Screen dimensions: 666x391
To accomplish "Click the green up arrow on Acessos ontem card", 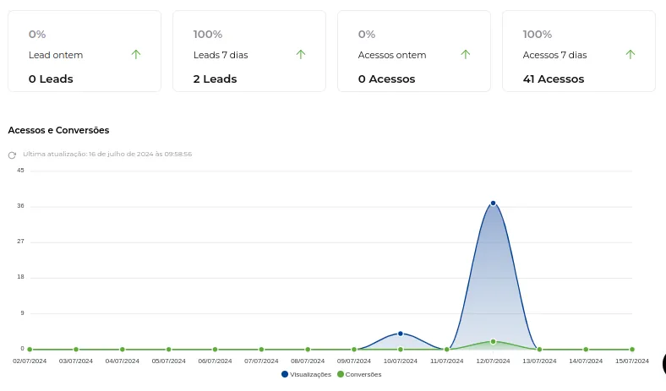I will (x=466, y=54).
